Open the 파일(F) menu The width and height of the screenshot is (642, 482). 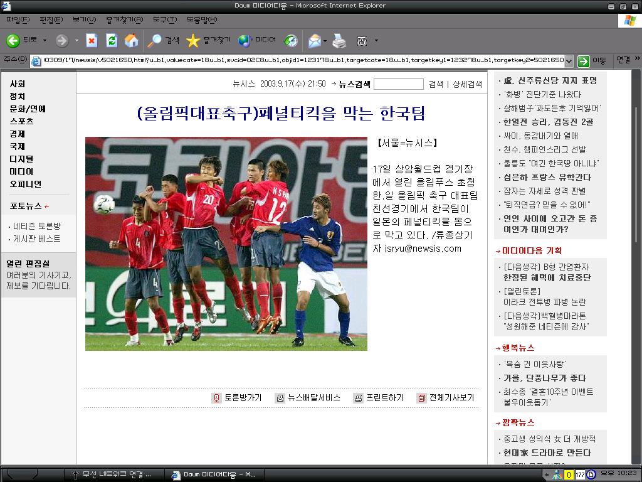tap(18, 19)
